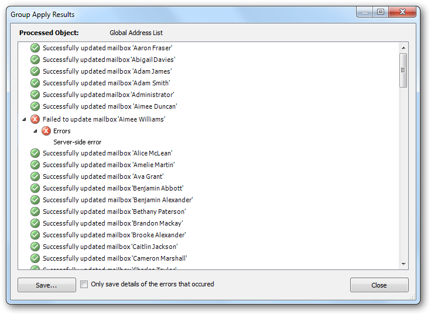Image resolution: width=431 pixels, height=315 pixels.
Task: Select the 'Administrator' mailbox result text
Action: [x=108, y=95]
